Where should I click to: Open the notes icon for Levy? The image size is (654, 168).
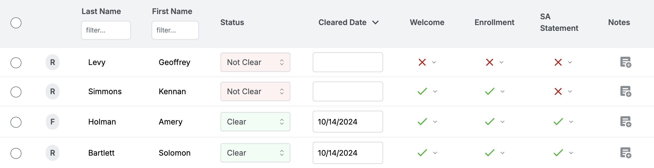(x=625, y=62)
